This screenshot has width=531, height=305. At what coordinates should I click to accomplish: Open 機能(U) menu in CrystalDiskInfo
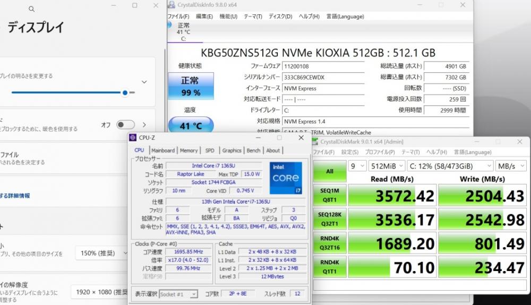click(228, 16)
